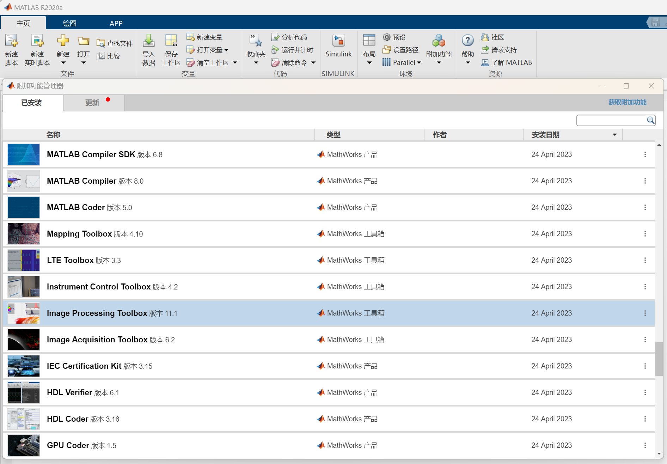Switch to the APP ribbon tab
This screenshot has width=667, height=464.
pyautogui.click(x=116, y=23)
